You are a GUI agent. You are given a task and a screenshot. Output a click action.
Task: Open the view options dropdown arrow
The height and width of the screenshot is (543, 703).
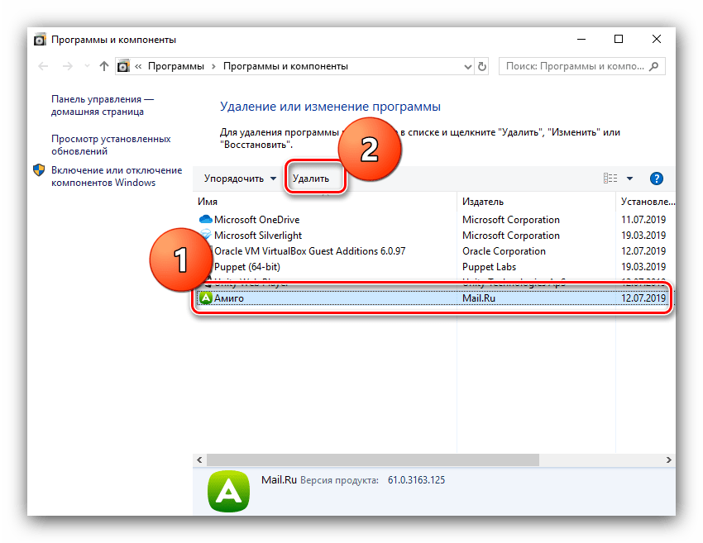click(629, 179)
